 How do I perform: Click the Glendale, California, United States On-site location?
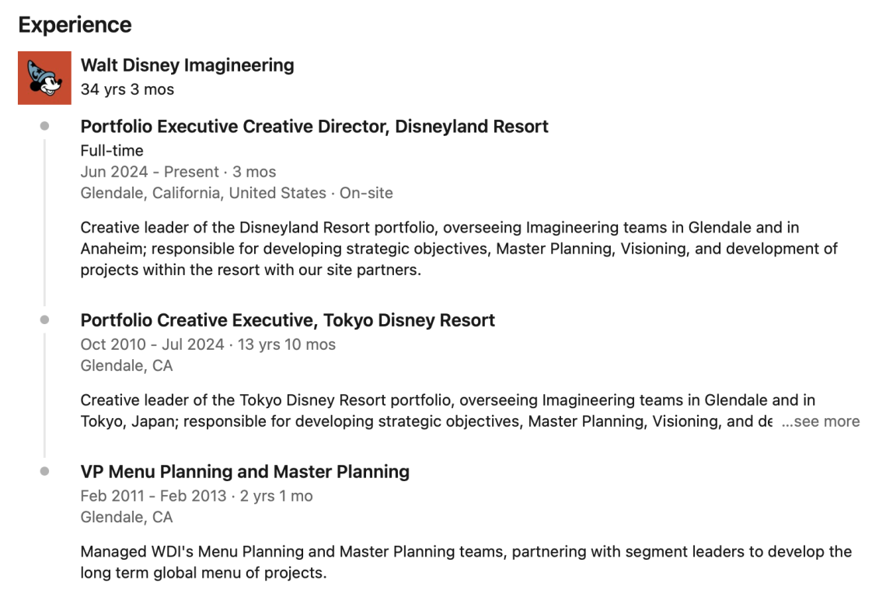(x=236, y=193)
